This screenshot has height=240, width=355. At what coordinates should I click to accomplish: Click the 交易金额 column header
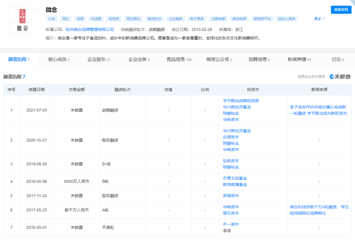(77, 90)
